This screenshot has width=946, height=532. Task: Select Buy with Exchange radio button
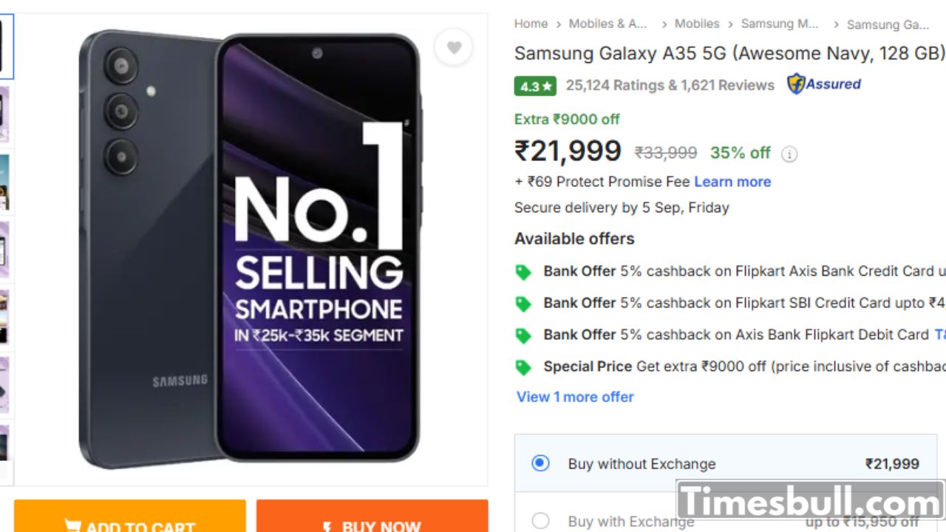tap(541, 521)
